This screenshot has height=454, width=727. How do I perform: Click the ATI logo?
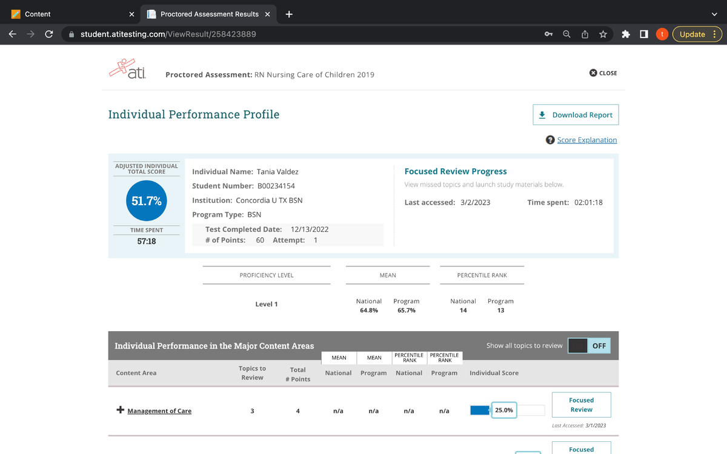click(x=127, y=69)
